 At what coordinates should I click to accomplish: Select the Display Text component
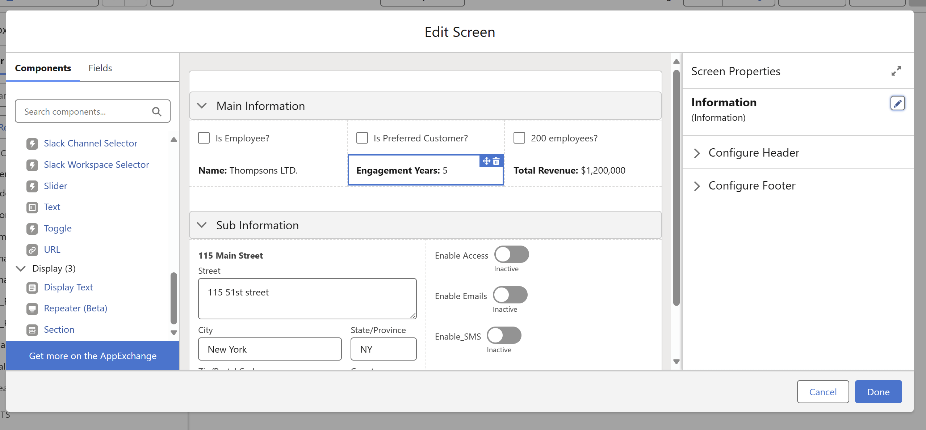(68, 288)
